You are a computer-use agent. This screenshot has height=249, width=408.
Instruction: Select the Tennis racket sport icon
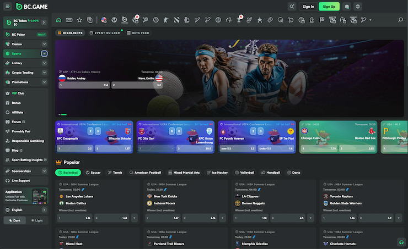pyautogui.click(x=146, y=20)
